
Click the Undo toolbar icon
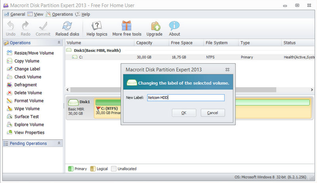[x=11, y=26]
